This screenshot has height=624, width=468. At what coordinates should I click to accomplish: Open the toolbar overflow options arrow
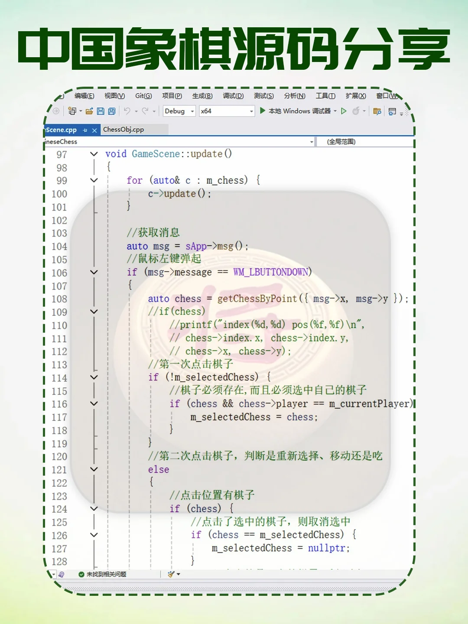(x=402, y=114)
